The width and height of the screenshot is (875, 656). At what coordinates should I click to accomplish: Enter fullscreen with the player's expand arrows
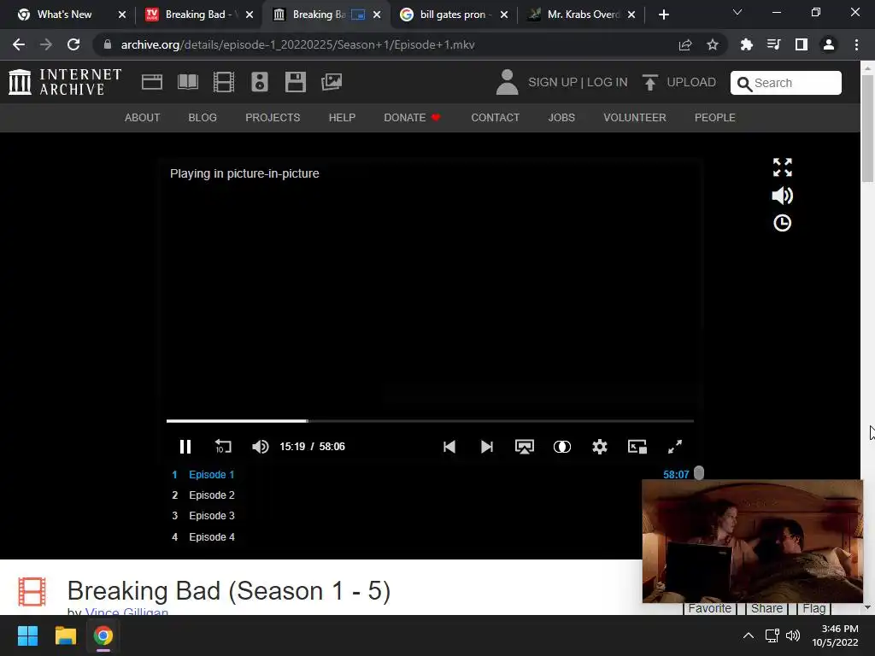pos(675,447)
